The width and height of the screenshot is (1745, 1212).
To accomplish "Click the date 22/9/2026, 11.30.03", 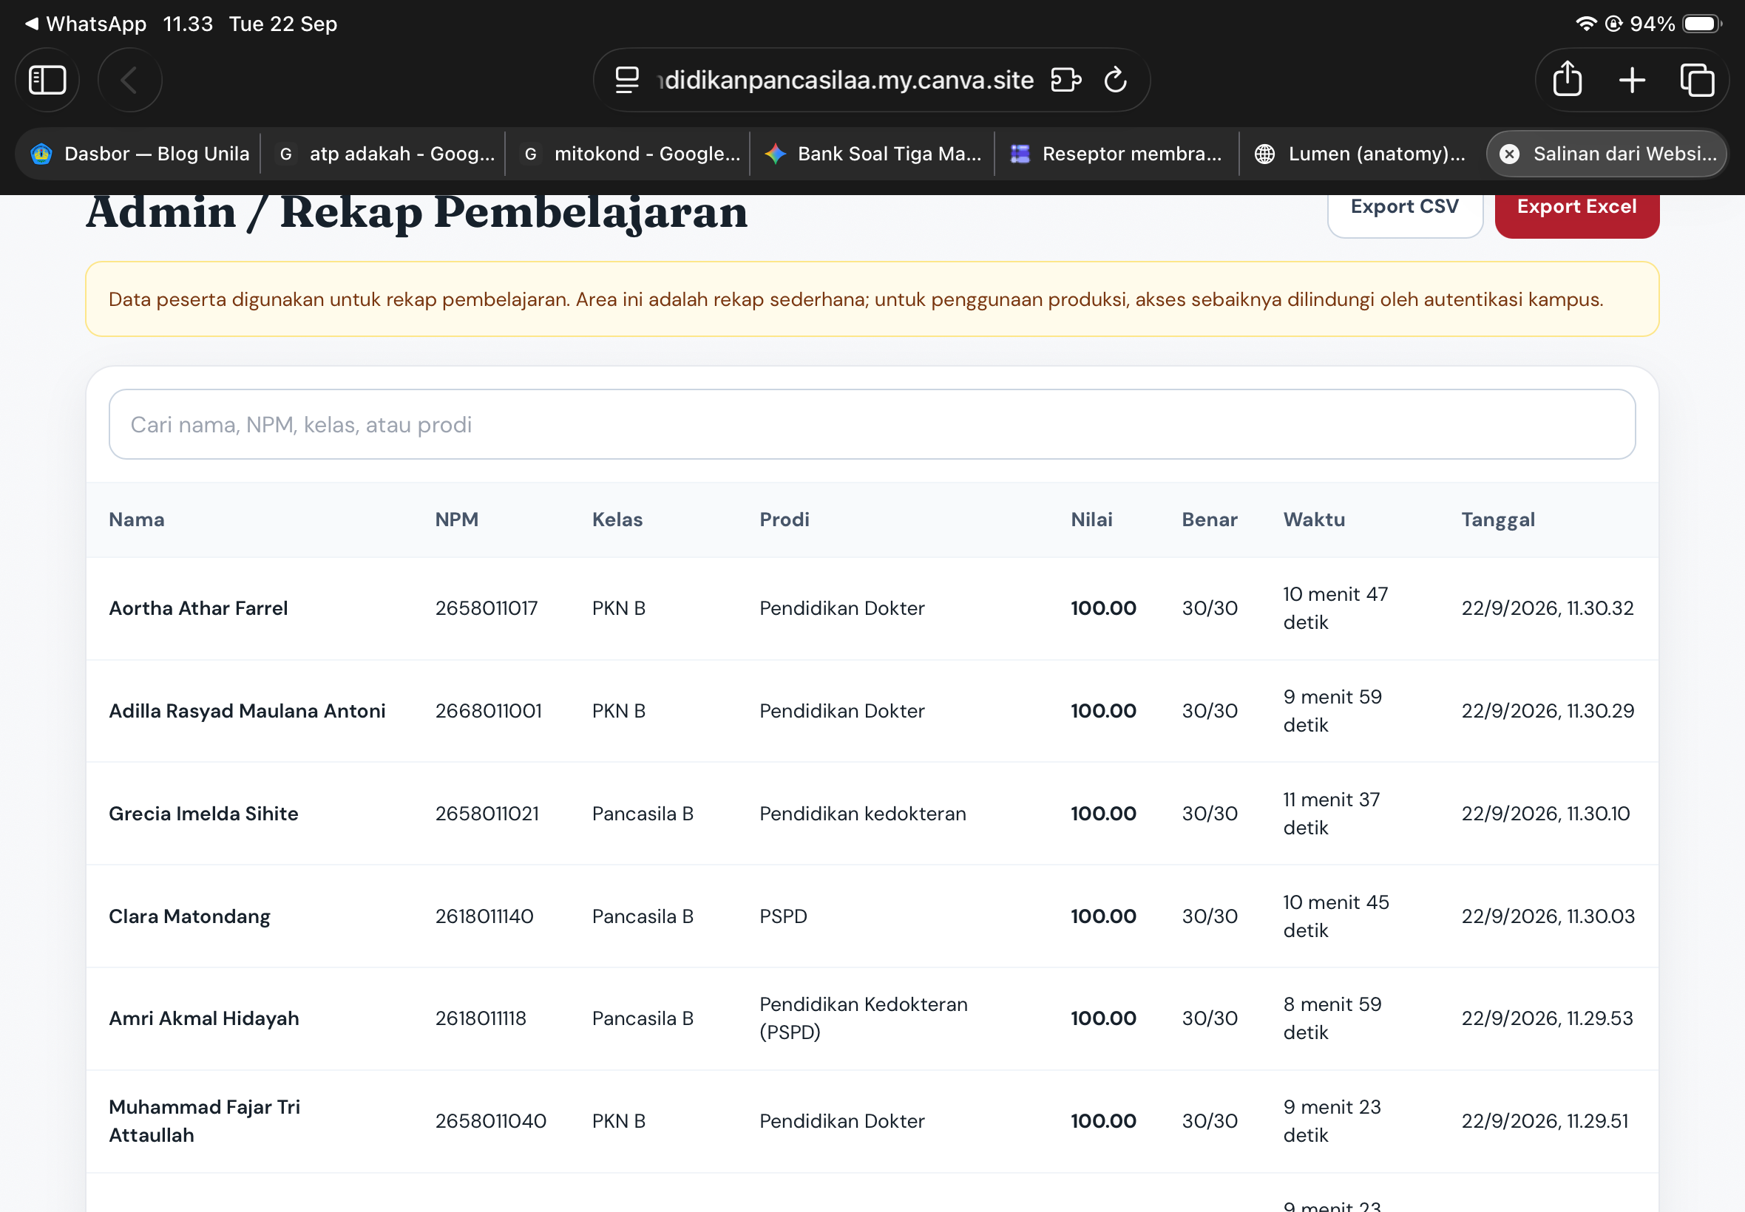I will pyautogui.click(x=1548, y=916).
